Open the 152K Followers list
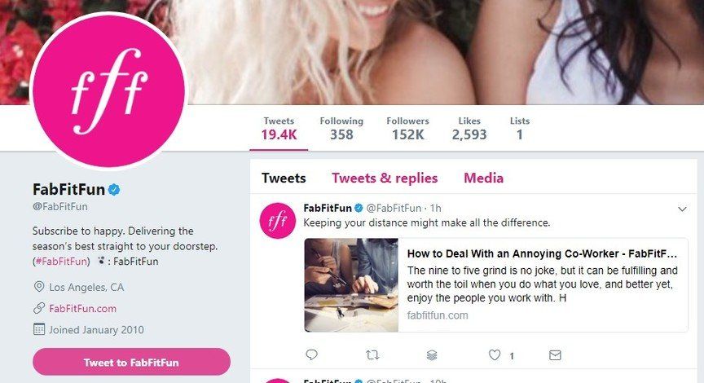 [407, 129]
